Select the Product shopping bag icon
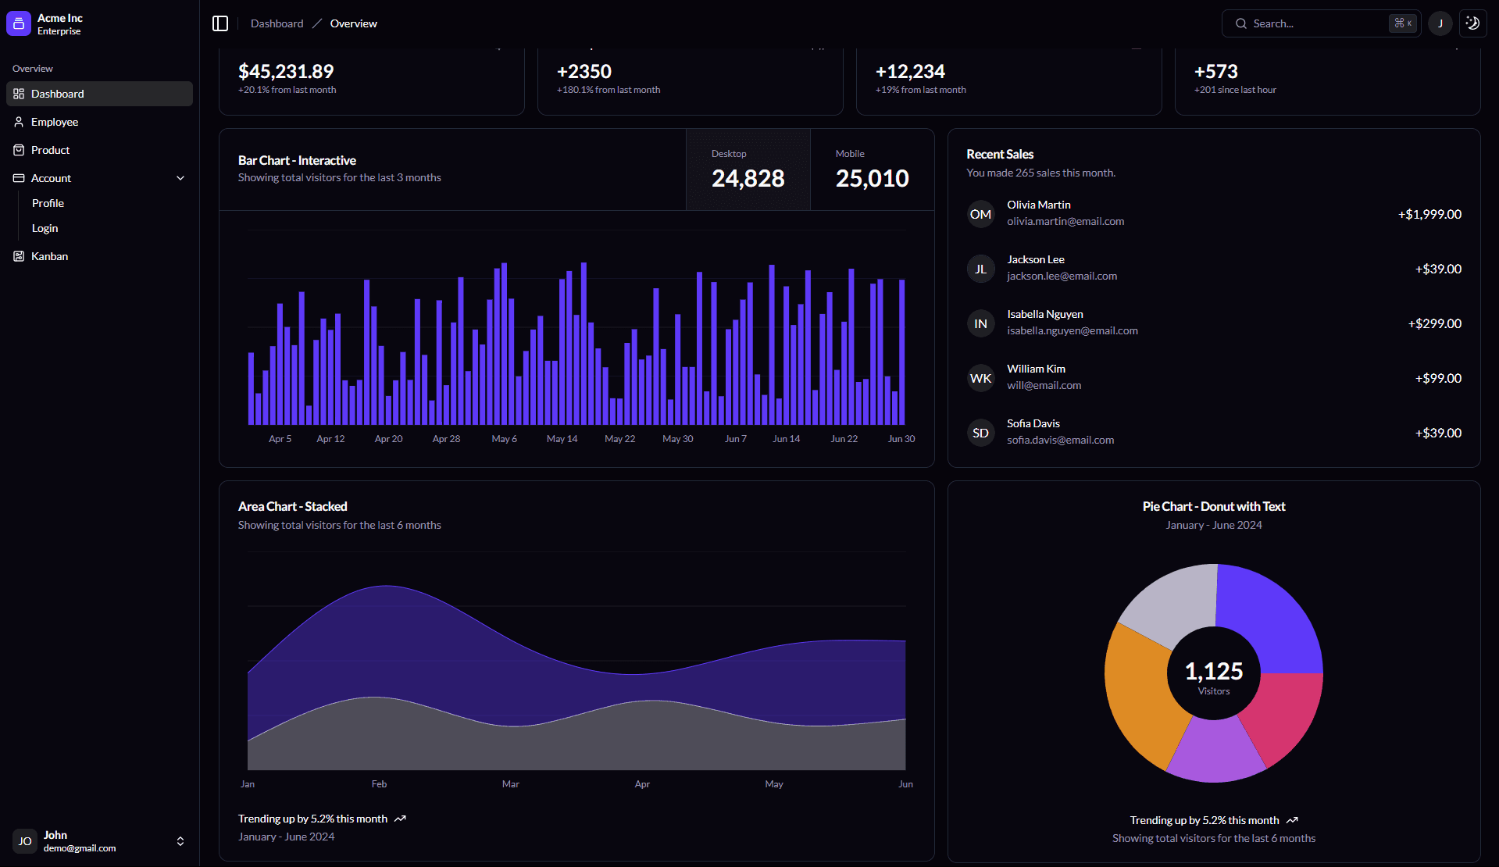 point(19,150)
